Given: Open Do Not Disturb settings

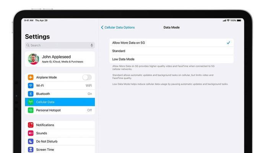Looking at the screenshot, I should [x=60, y=142].
